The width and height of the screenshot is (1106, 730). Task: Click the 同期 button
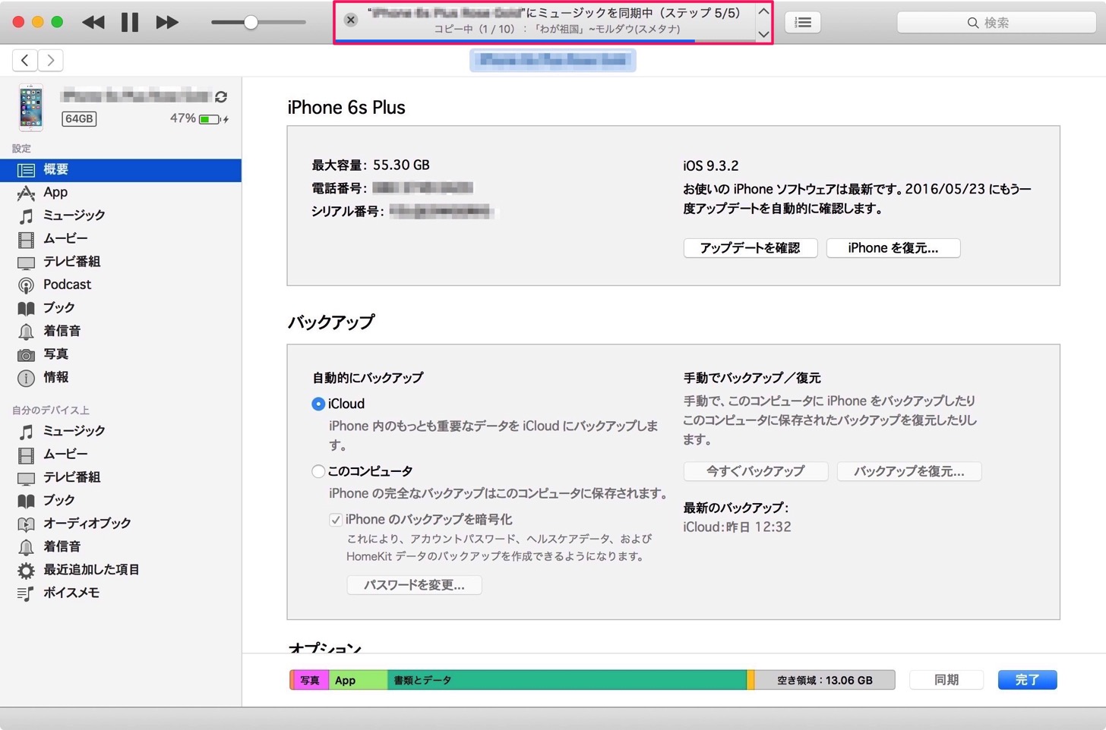946,680
